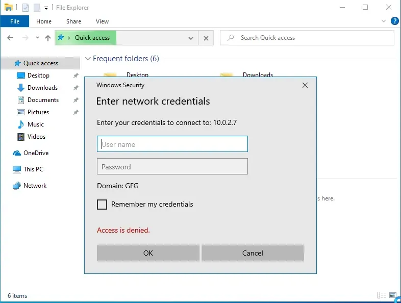Click the pin icon next to Desktop

(76, 75)
